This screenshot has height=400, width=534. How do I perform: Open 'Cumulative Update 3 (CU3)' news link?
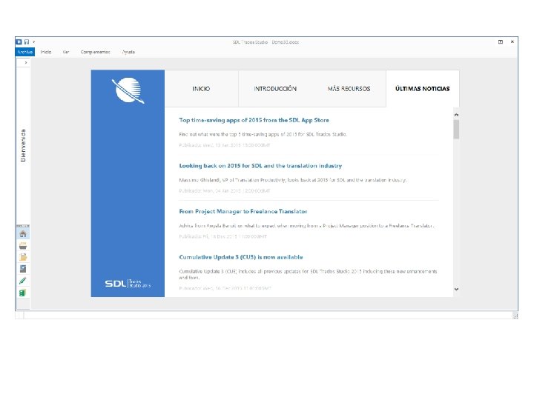pyautogui.click(x=241, y=257)
